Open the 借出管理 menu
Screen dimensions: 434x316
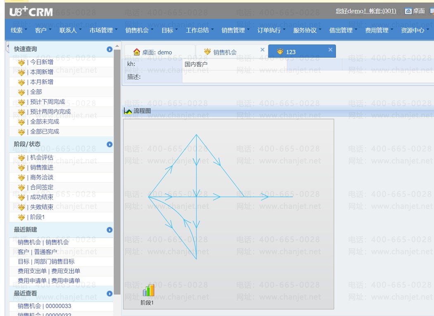pyautogui.click(x=343, y=30)
